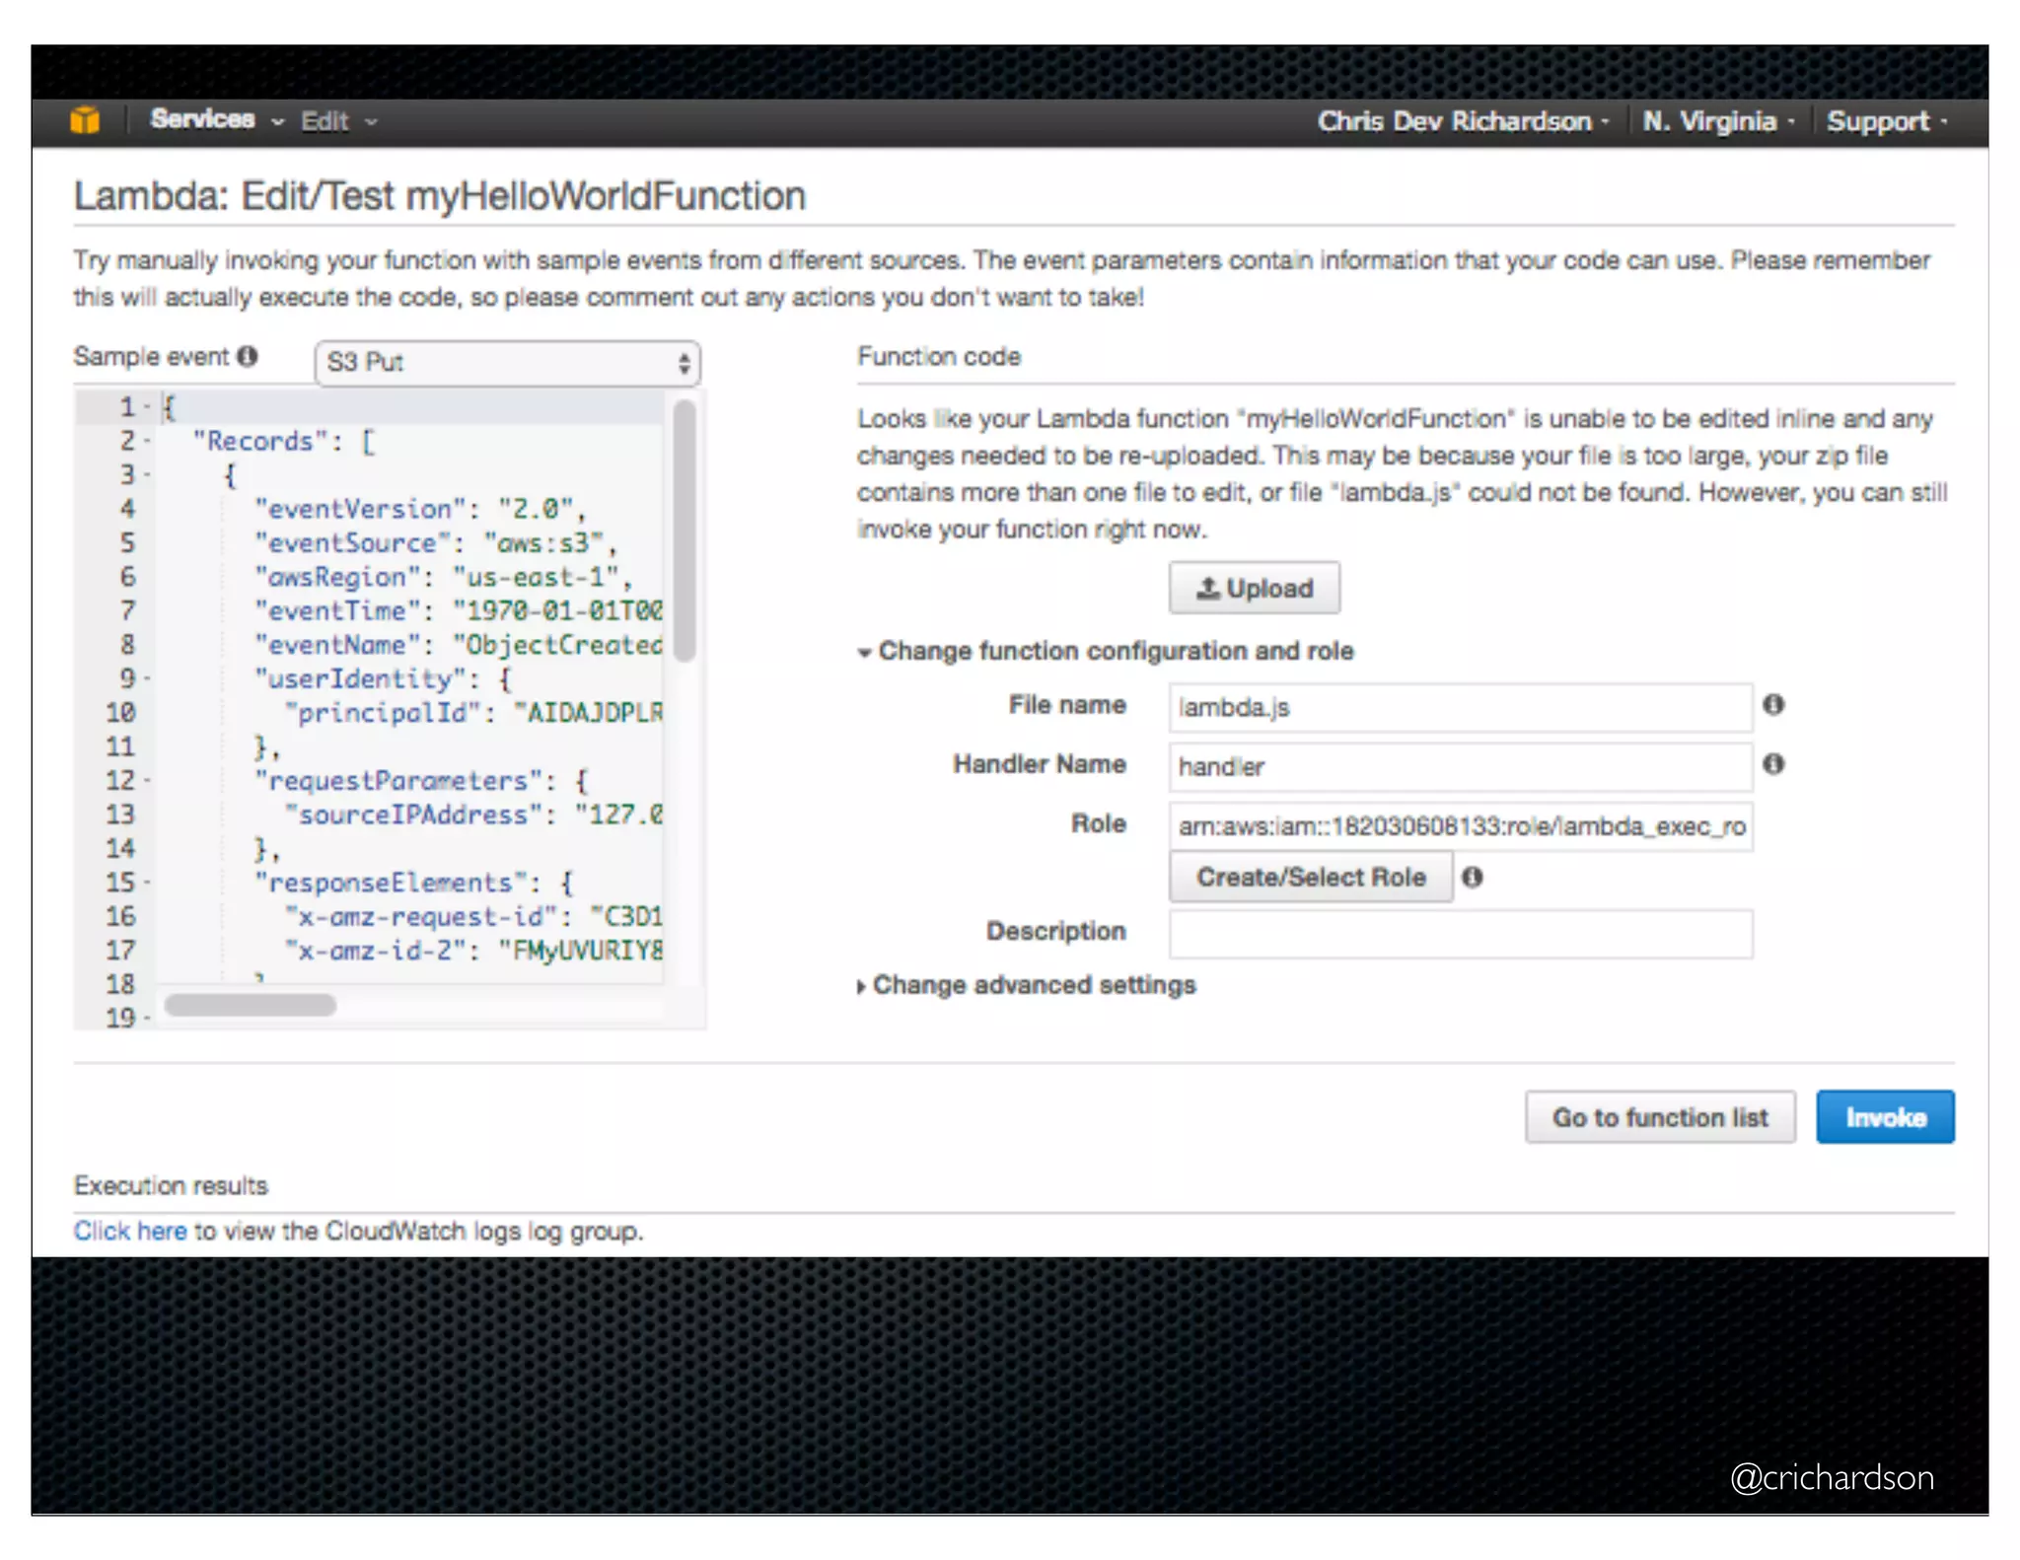This screenshot has width=2020, height=1560.
Task: Collapse code fold arrow on line 9
Action: [x=148, y=678]
